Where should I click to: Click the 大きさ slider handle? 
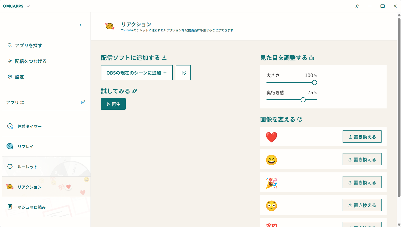pyautogui.click(x=315, y=82)
